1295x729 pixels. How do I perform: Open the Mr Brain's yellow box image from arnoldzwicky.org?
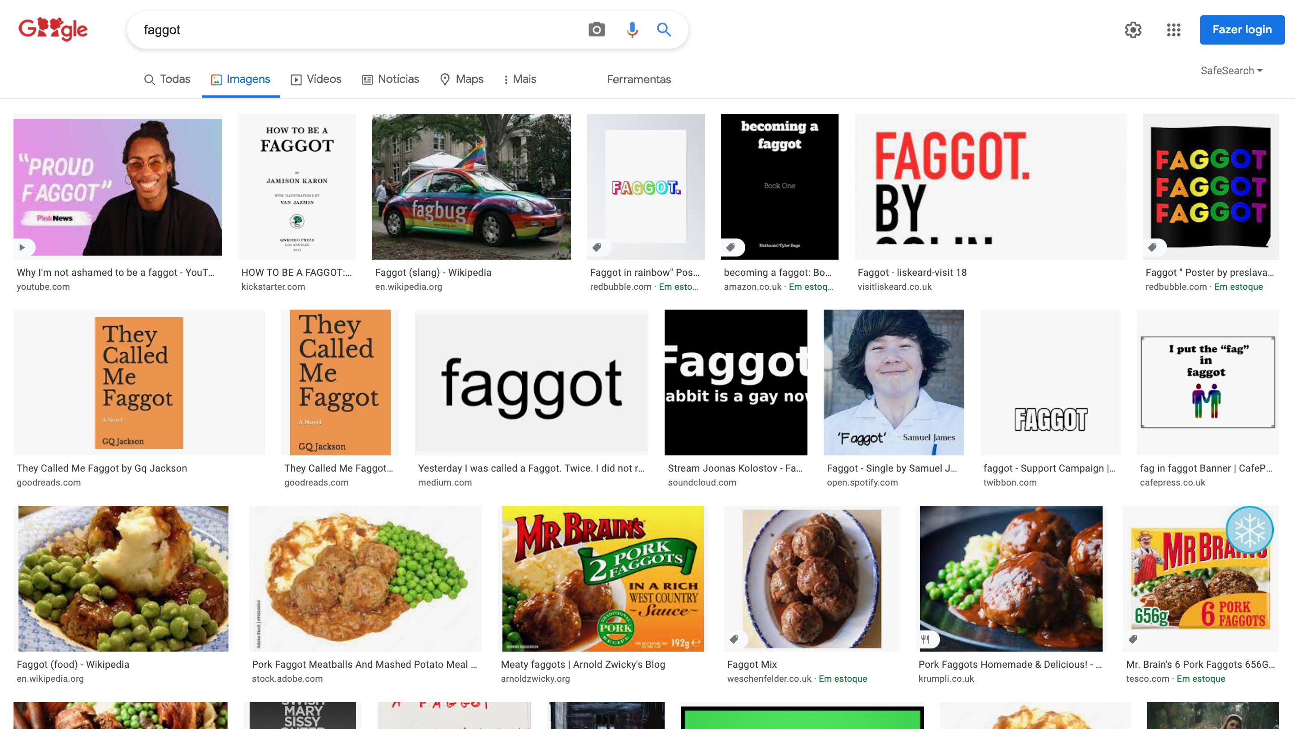602,578
